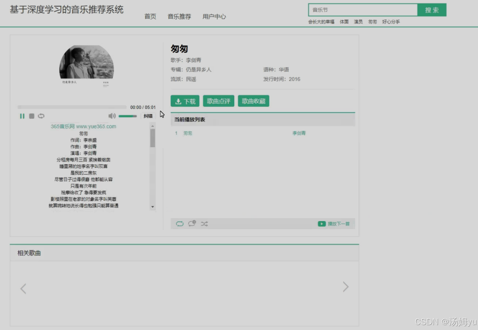Toggle the loop icon beside the stop button
Viewport: 478px width, 330px height.
coord(41,116)
